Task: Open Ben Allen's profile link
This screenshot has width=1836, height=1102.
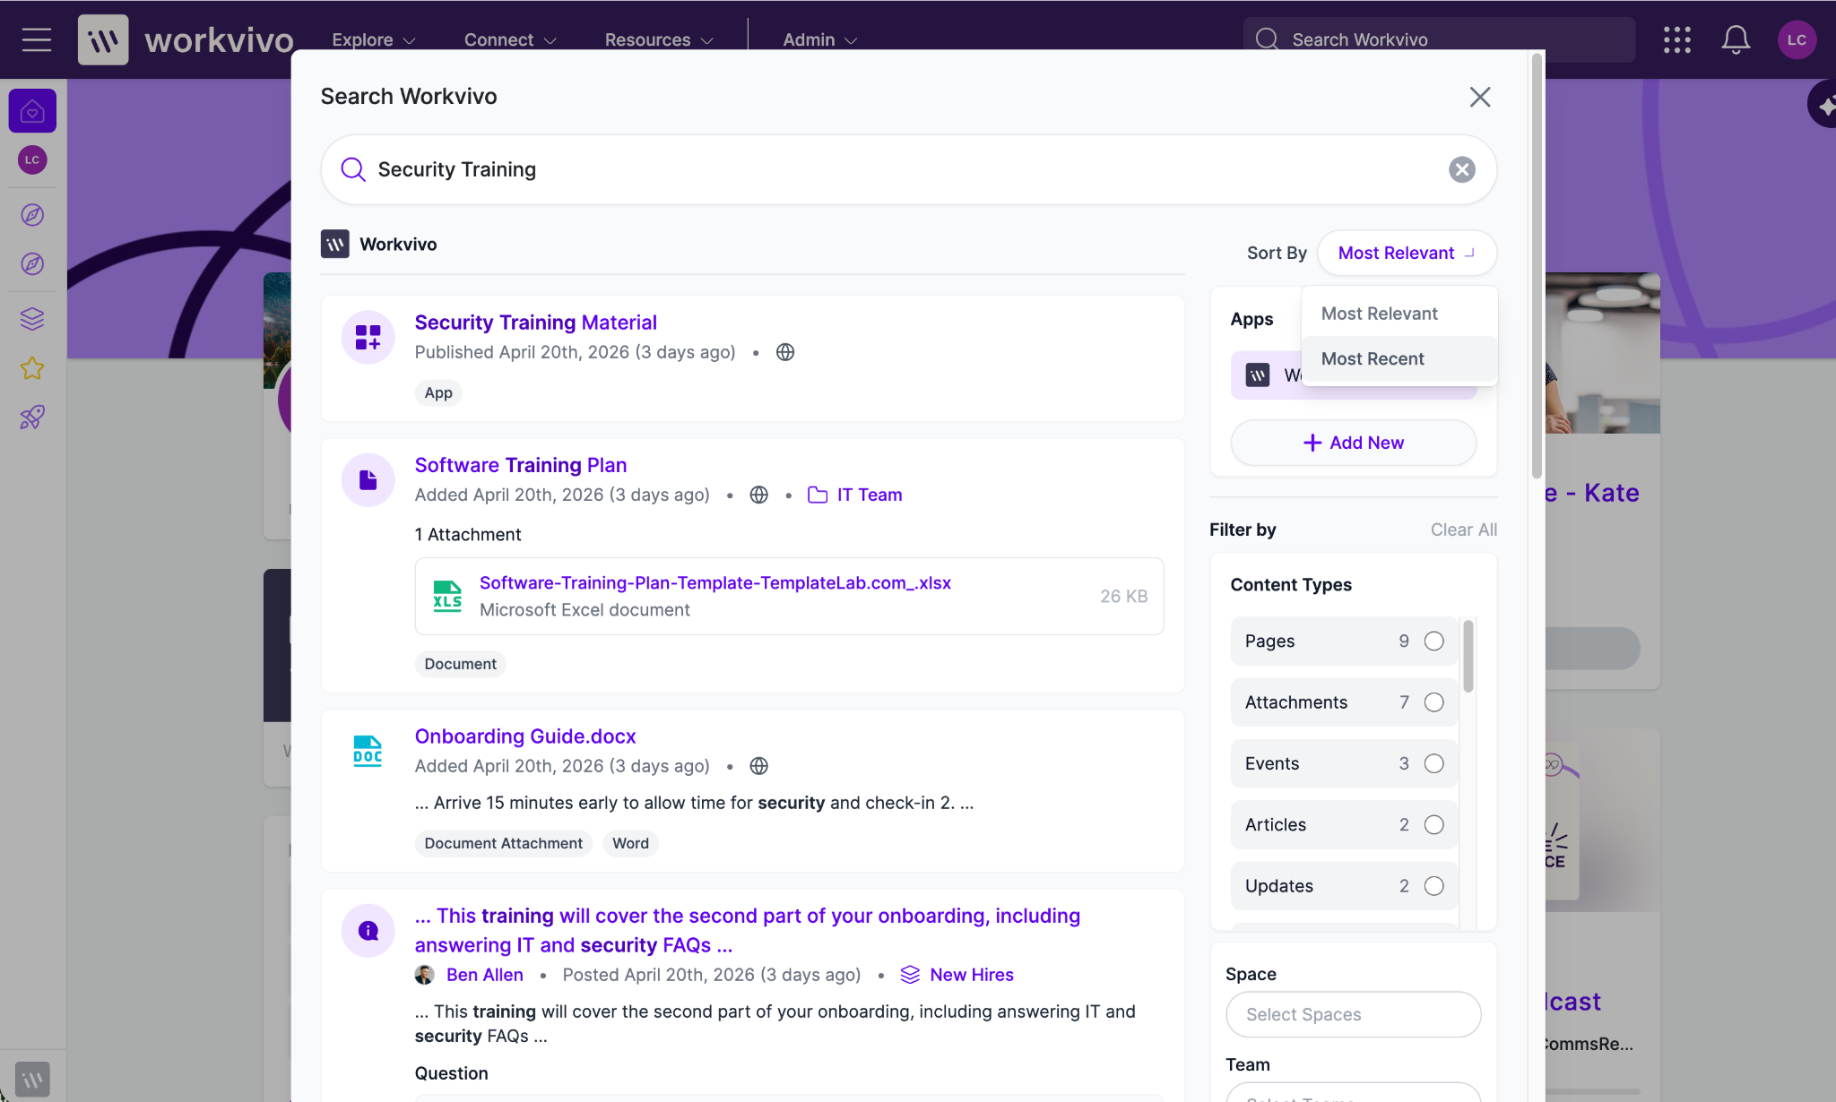Action: [484, 975]
